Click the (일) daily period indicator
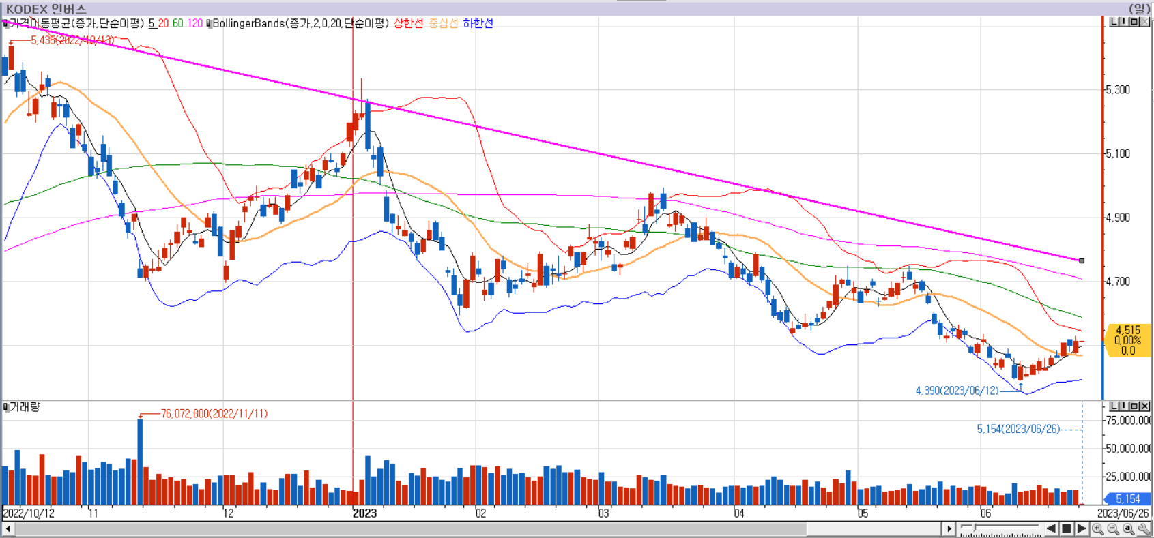 pyautogui.click(x=1139, y=9)
